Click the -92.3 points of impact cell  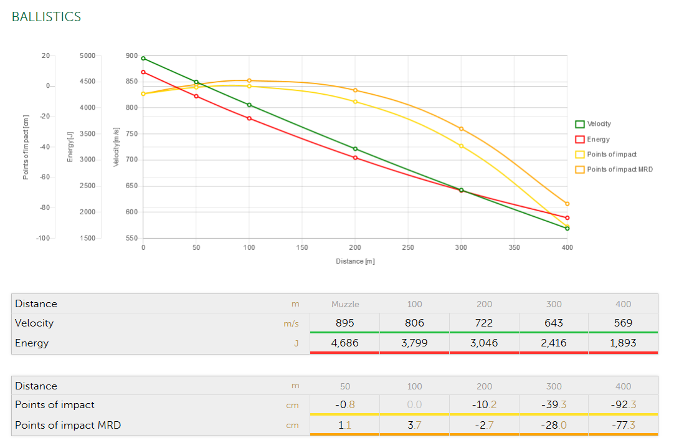pos(623,405)
